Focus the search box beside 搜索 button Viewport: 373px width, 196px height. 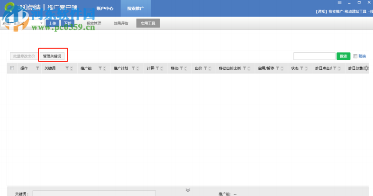pyautogui.click(x=314, y=56)
